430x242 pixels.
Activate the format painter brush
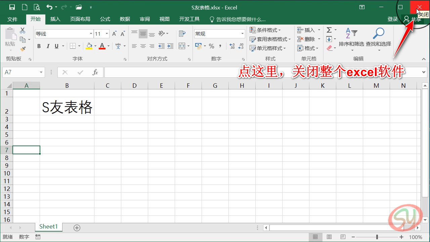pyautogui.click(x=23, y=49)
